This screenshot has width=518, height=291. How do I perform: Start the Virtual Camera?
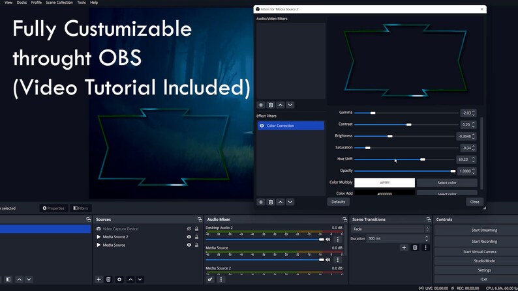(480, 252)
